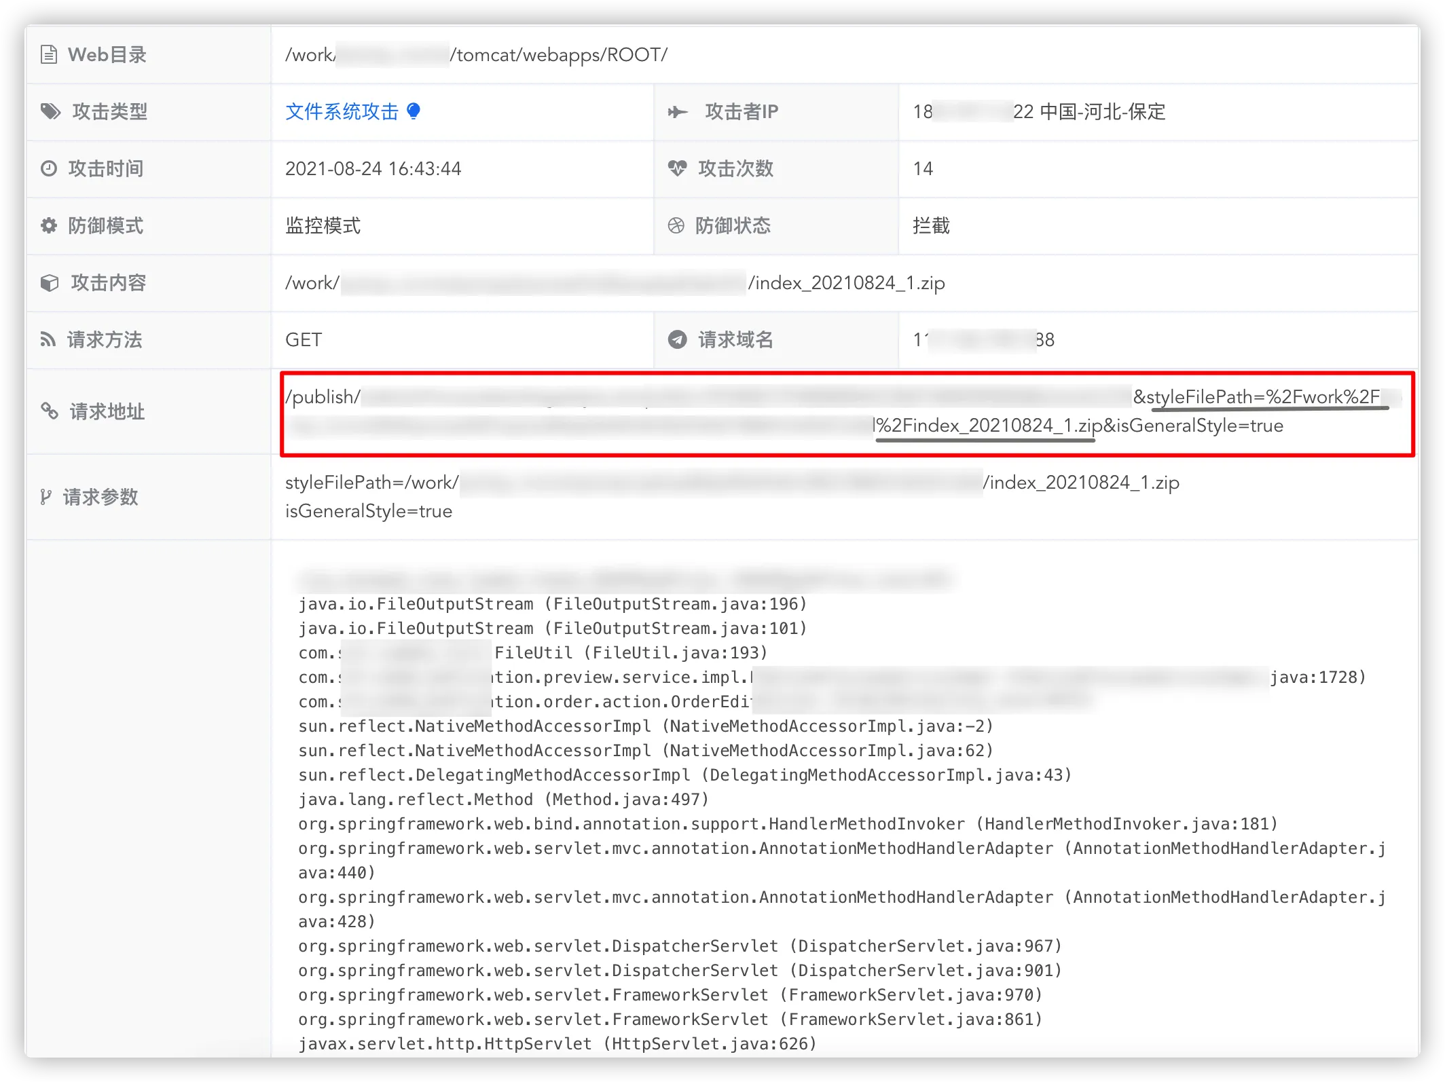1445x1082 pixels.
Task: Click the cube icon beside 攻击内容
Action: pyautogui.click(x=50, y=282)
